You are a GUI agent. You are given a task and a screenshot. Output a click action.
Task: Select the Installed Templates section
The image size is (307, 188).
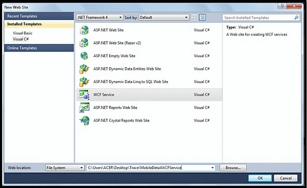39,24
